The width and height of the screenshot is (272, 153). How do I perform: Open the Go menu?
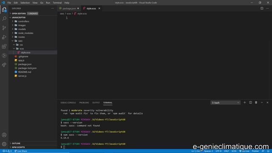click(42, 3)
